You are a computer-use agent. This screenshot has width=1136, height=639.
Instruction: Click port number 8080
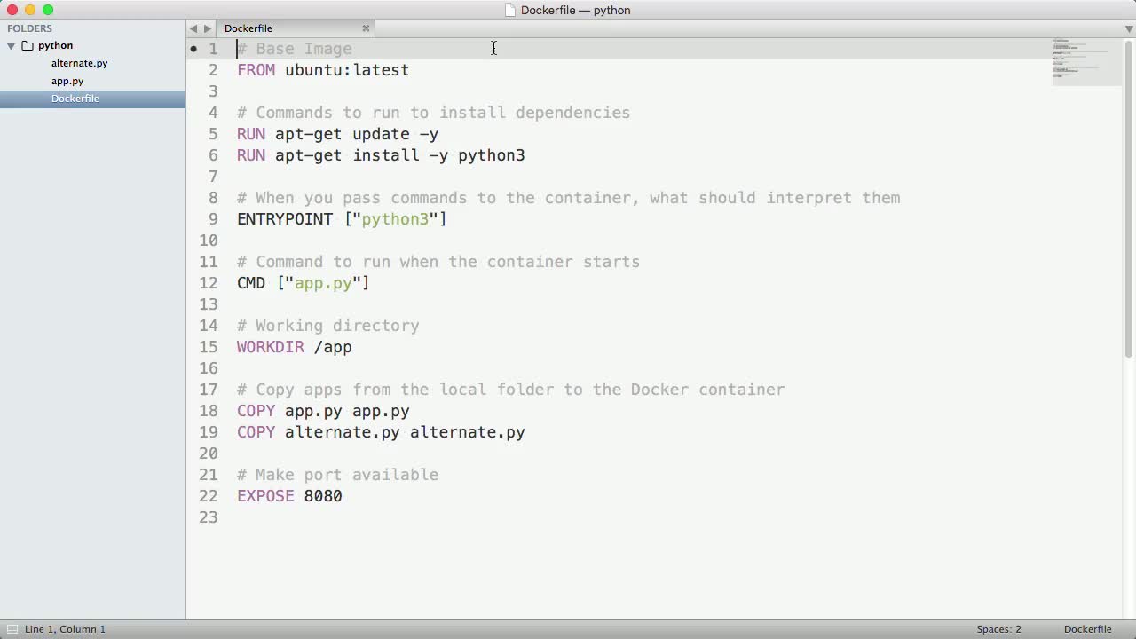click(323, 496)
